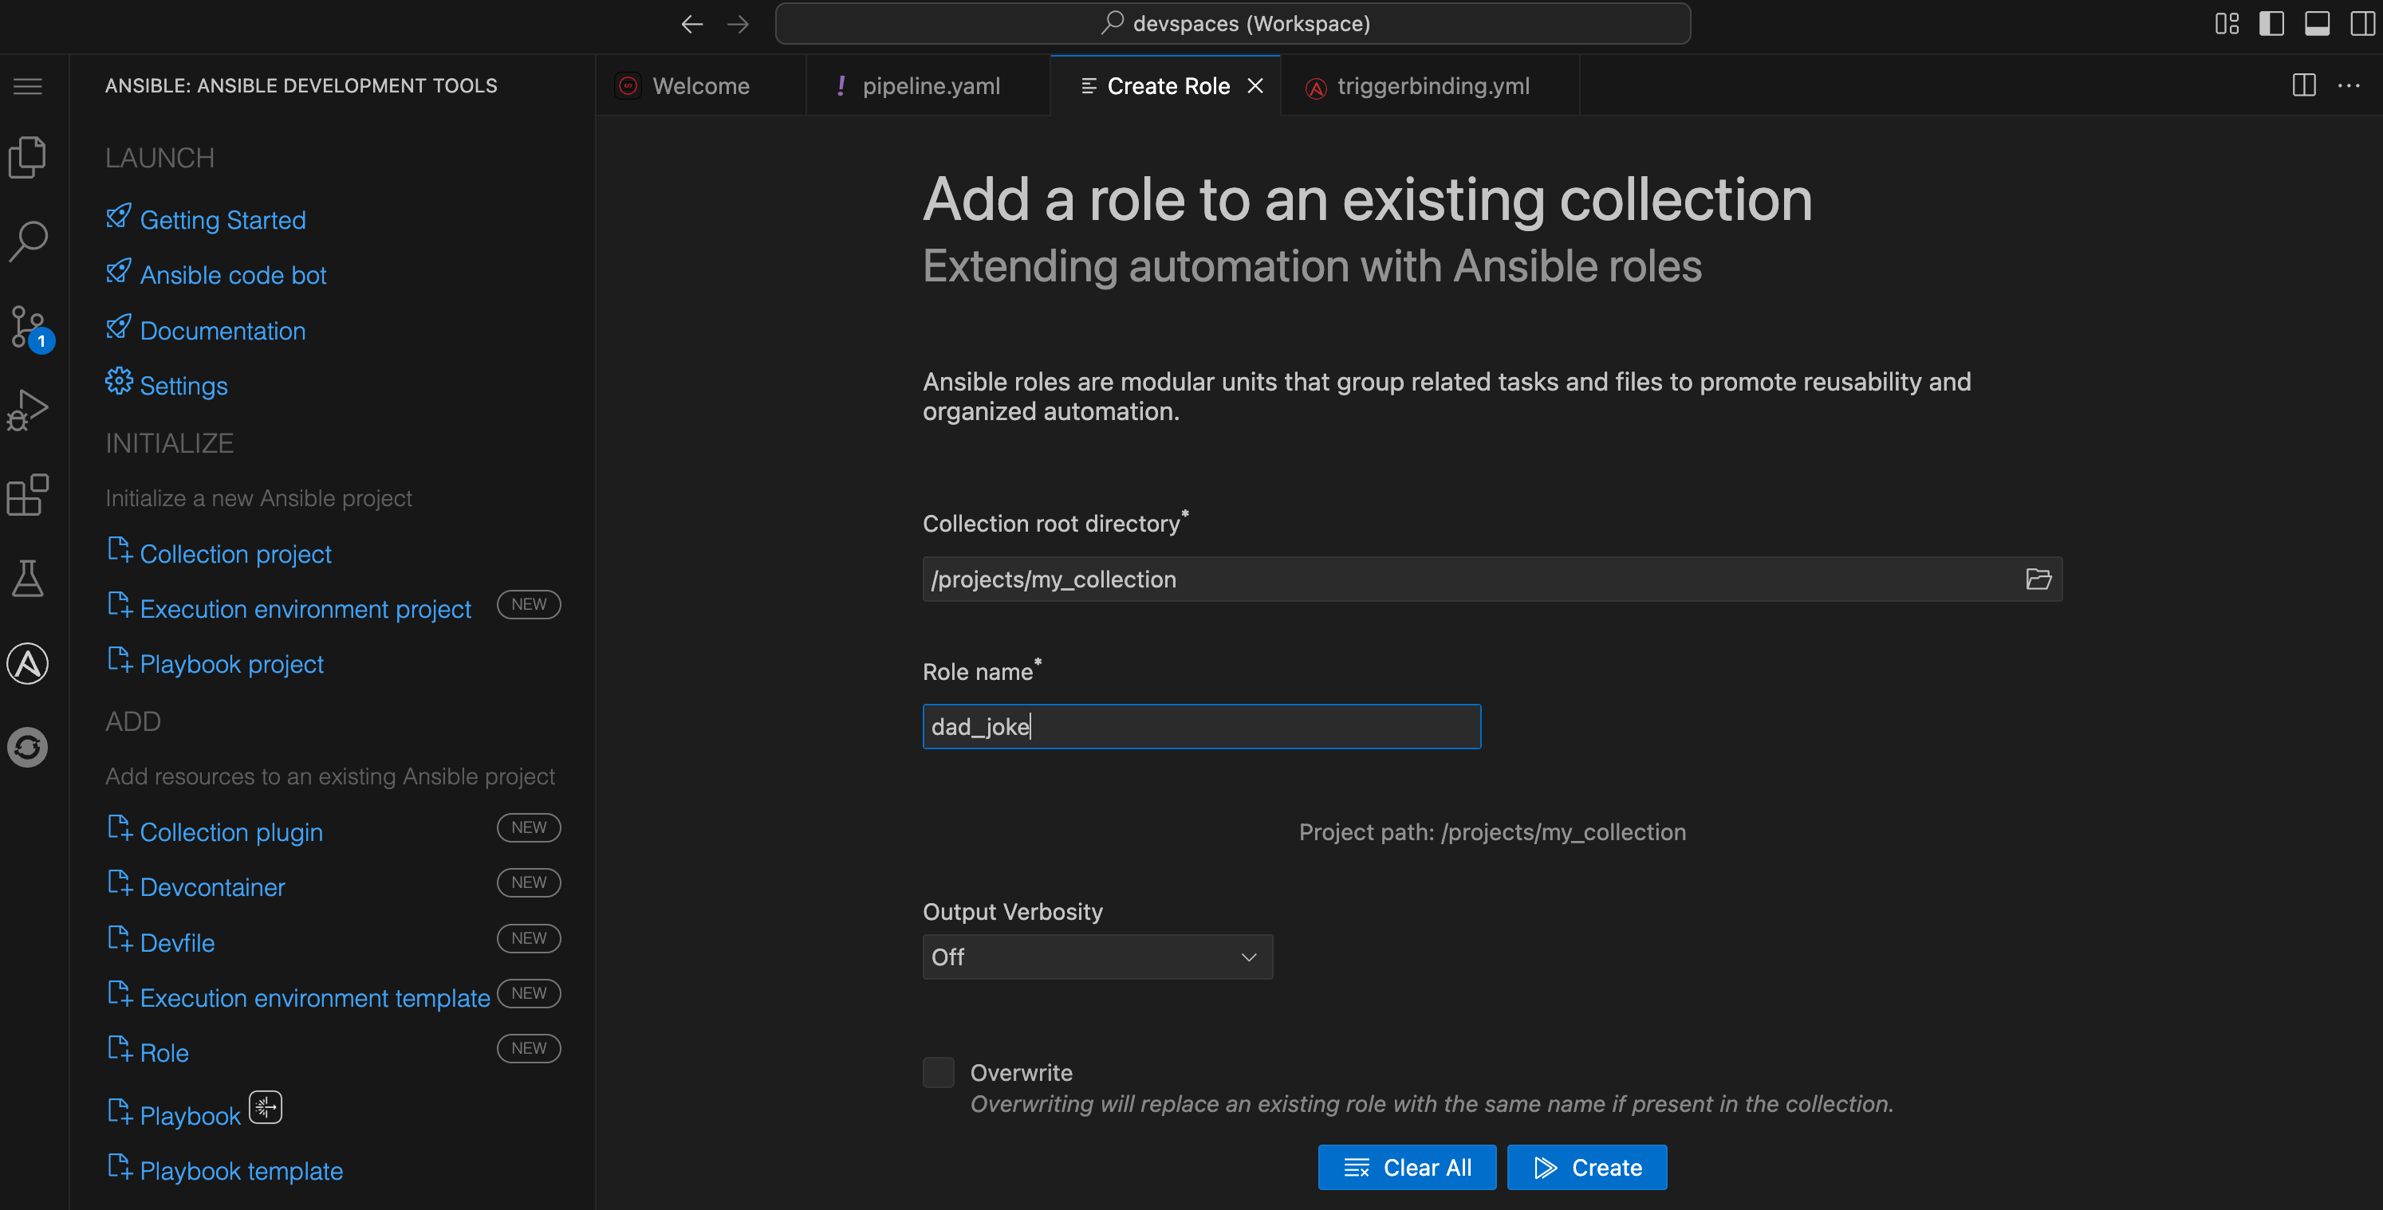Open the Explorer view in the activity bar

tap(27, 156)
